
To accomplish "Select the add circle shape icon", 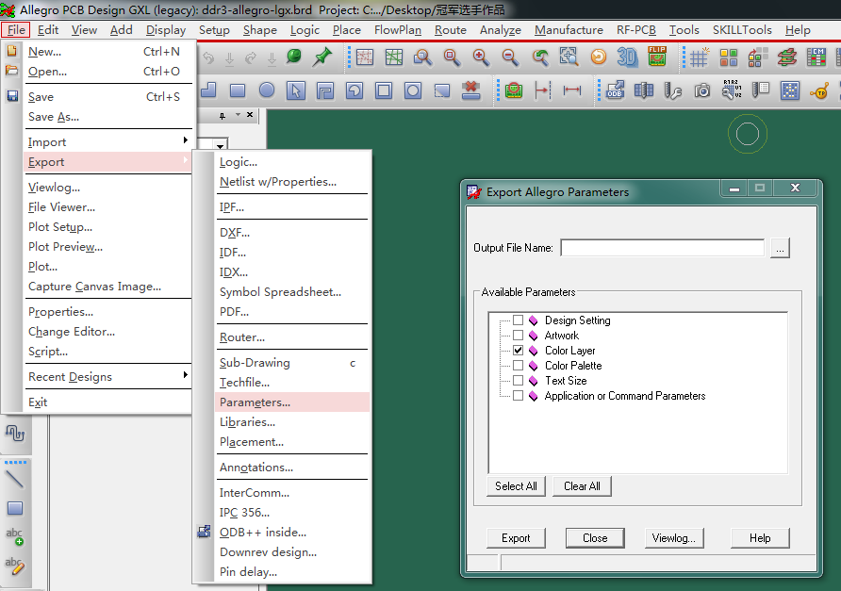I will click(267, 91).
